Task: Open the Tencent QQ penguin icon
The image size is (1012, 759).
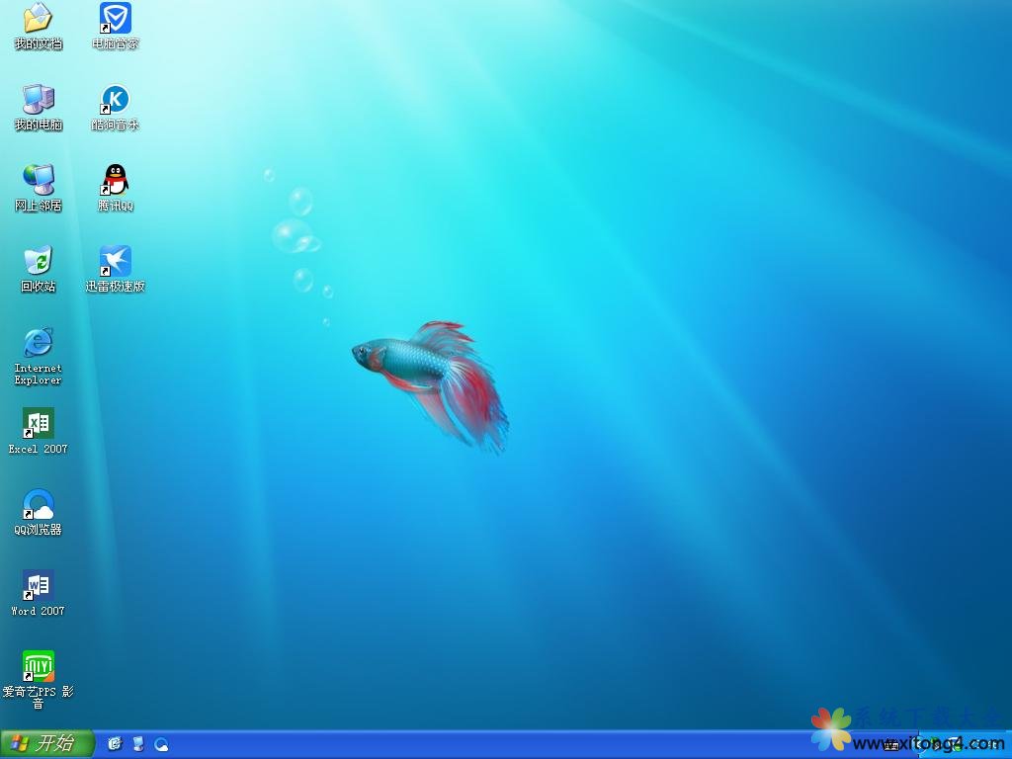Action: 116,180
